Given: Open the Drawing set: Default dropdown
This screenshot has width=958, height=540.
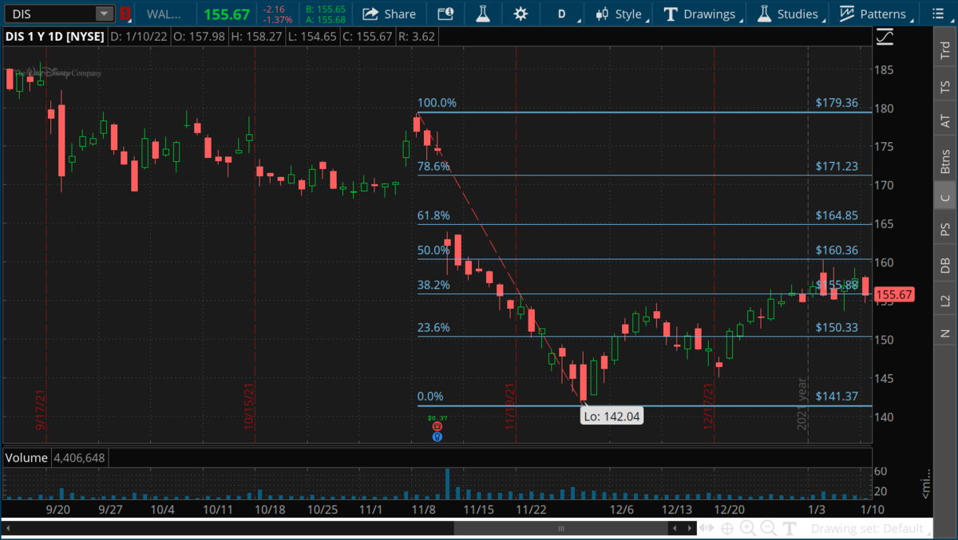Looking at the screenshot, I should pyautogui.click(x=870, y=528).
